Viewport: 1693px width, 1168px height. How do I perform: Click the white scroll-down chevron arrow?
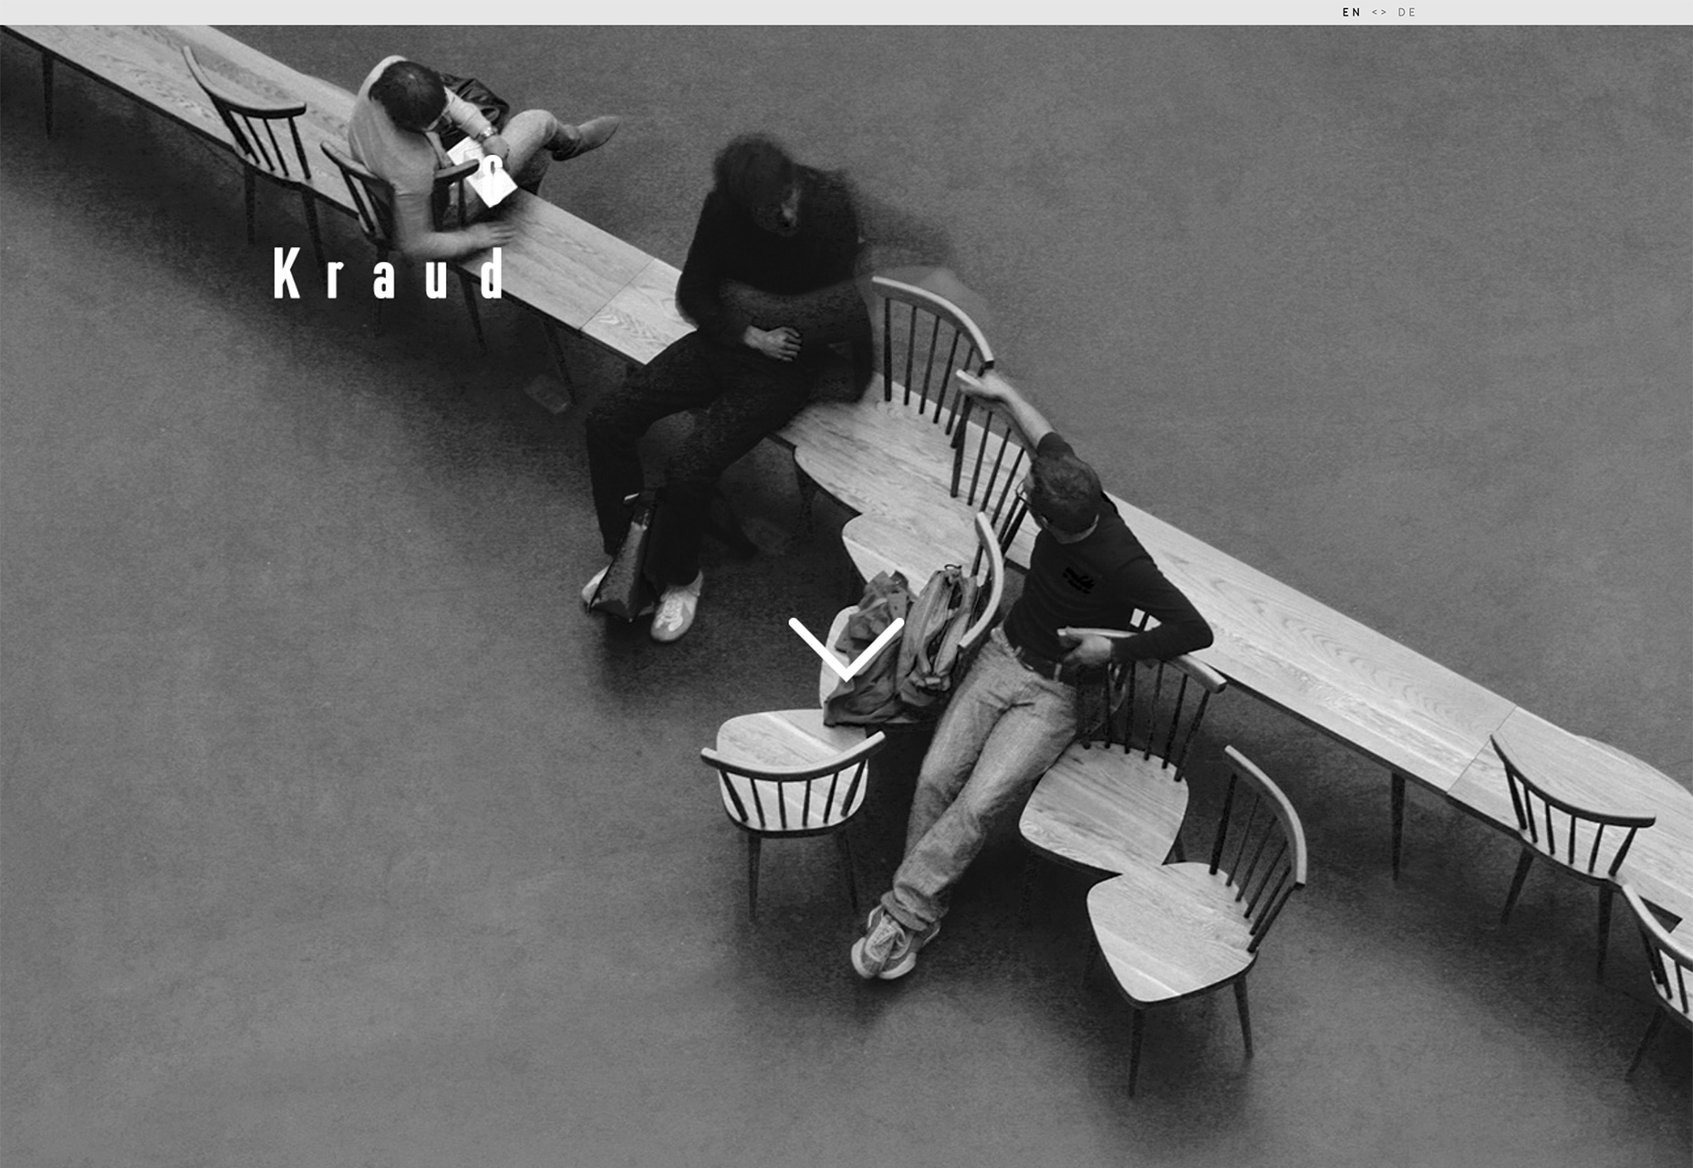click(846, 648)
